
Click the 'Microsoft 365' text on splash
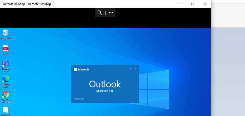click(105, 91)
